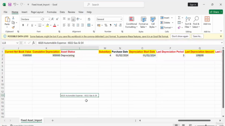The image size is (225, 126).
Task: Switch to the Formulas tab
Action: 52,12
